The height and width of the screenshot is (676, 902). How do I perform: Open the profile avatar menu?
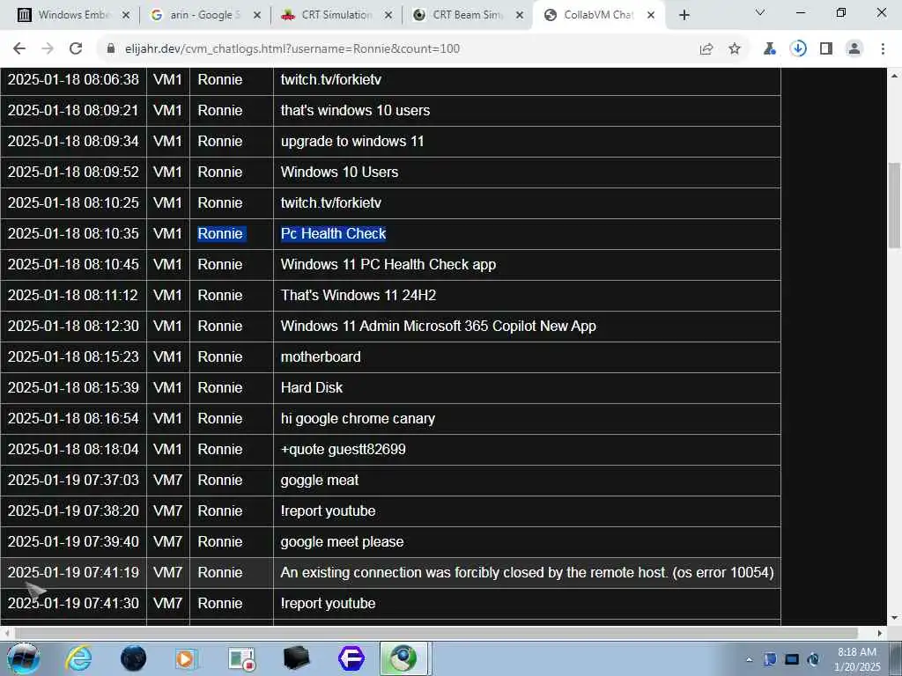(x=854, y=49)
